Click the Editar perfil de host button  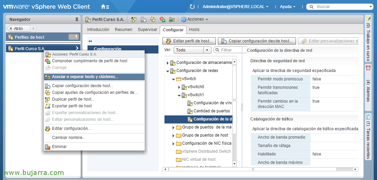189,41
